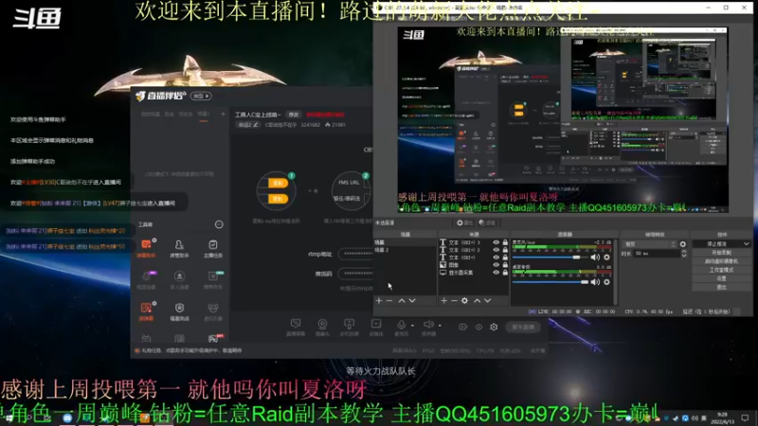Click the camera 摄像头 source icon in 直播伴侣
Image resolution: width=758 pixels, height=426 pixels.
click(x=322, y=327)
